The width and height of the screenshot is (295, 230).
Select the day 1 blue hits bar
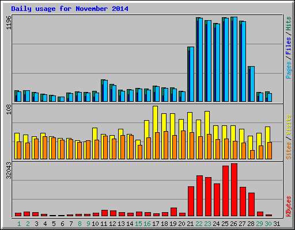(x=19, y=97)
